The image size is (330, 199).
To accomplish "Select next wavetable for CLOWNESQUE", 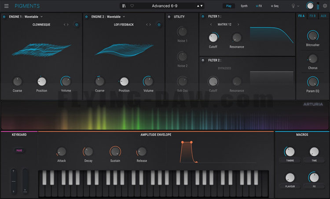I will pyautogui.click(x=68, y=25).
